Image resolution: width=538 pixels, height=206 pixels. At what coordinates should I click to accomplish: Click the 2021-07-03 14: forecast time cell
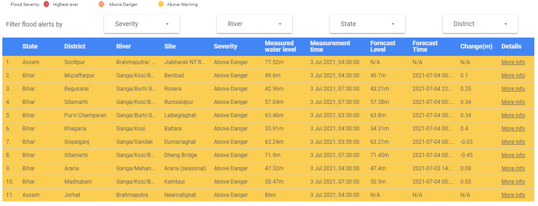click(433, 168)
